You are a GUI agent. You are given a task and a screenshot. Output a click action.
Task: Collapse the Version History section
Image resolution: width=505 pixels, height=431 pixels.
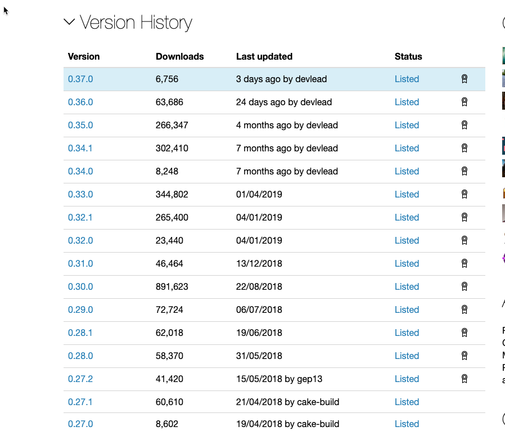[x=69, y=22]
